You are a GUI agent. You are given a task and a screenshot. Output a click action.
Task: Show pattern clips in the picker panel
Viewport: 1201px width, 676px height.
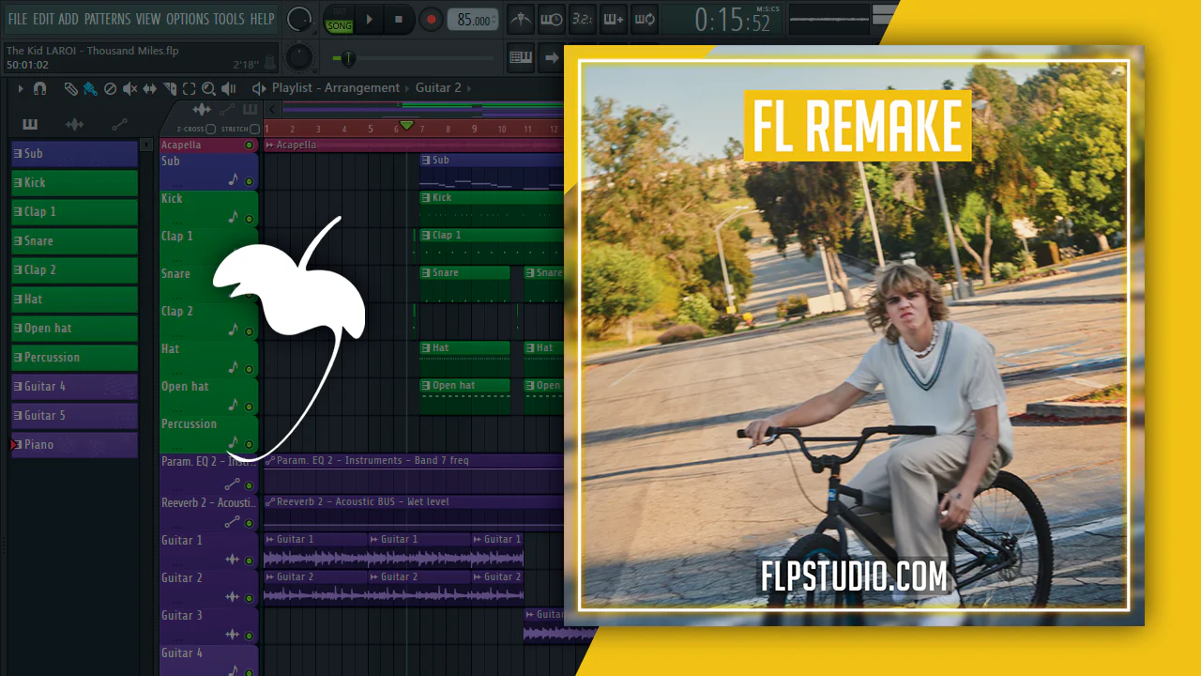point(30,124)
